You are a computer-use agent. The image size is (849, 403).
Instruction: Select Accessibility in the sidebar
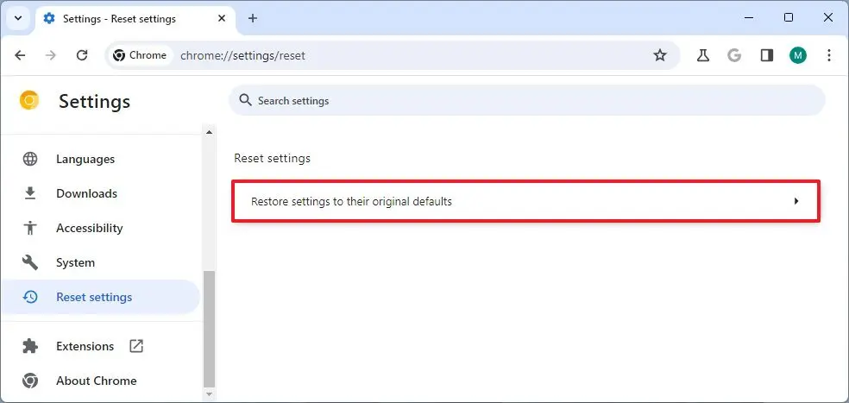[x=89, y=228]
